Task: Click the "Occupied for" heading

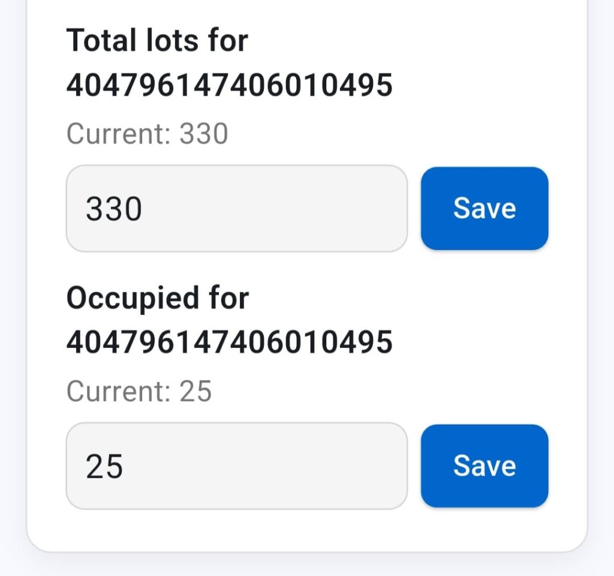Action: click(157, 298)
